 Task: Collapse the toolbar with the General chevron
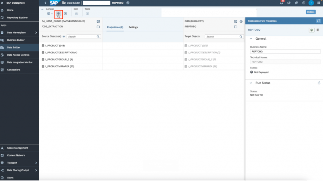coord(43,9)
